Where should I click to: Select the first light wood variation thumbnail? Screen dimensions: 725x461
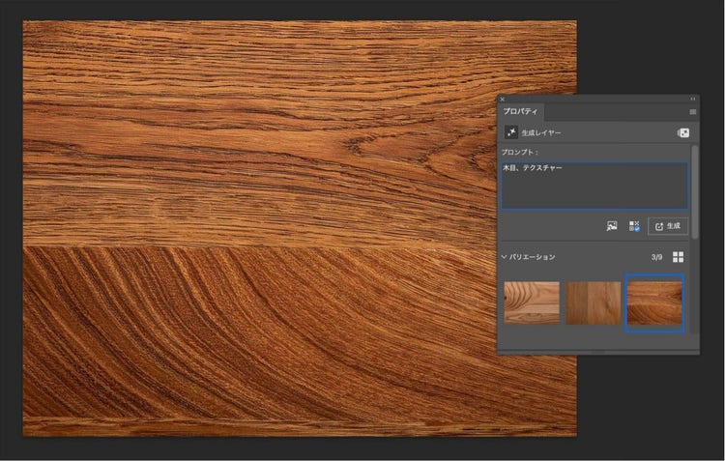pos(532,303)
